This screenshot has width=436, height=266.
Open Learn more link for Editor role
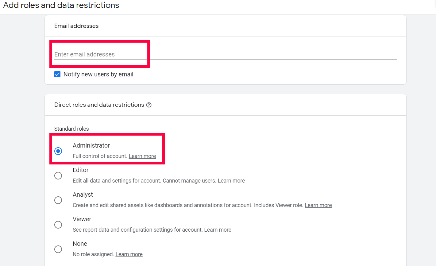coord(231,181)
